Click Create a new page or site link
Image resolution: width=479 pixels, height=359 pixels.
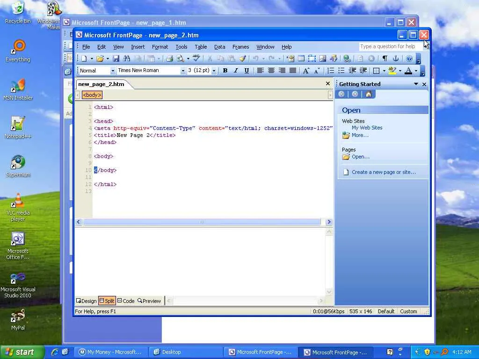(x=384, y=172)
